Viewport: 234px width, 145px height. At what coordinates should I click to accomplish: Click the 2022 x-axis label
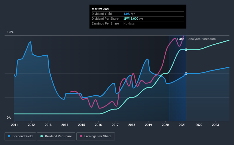(x=199, y=125)
